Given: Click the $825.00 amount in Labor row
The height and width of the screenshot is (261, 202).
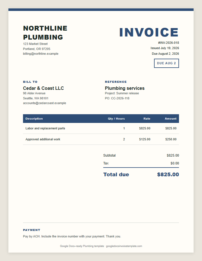Looking at the screenshot, I should 171,128.
